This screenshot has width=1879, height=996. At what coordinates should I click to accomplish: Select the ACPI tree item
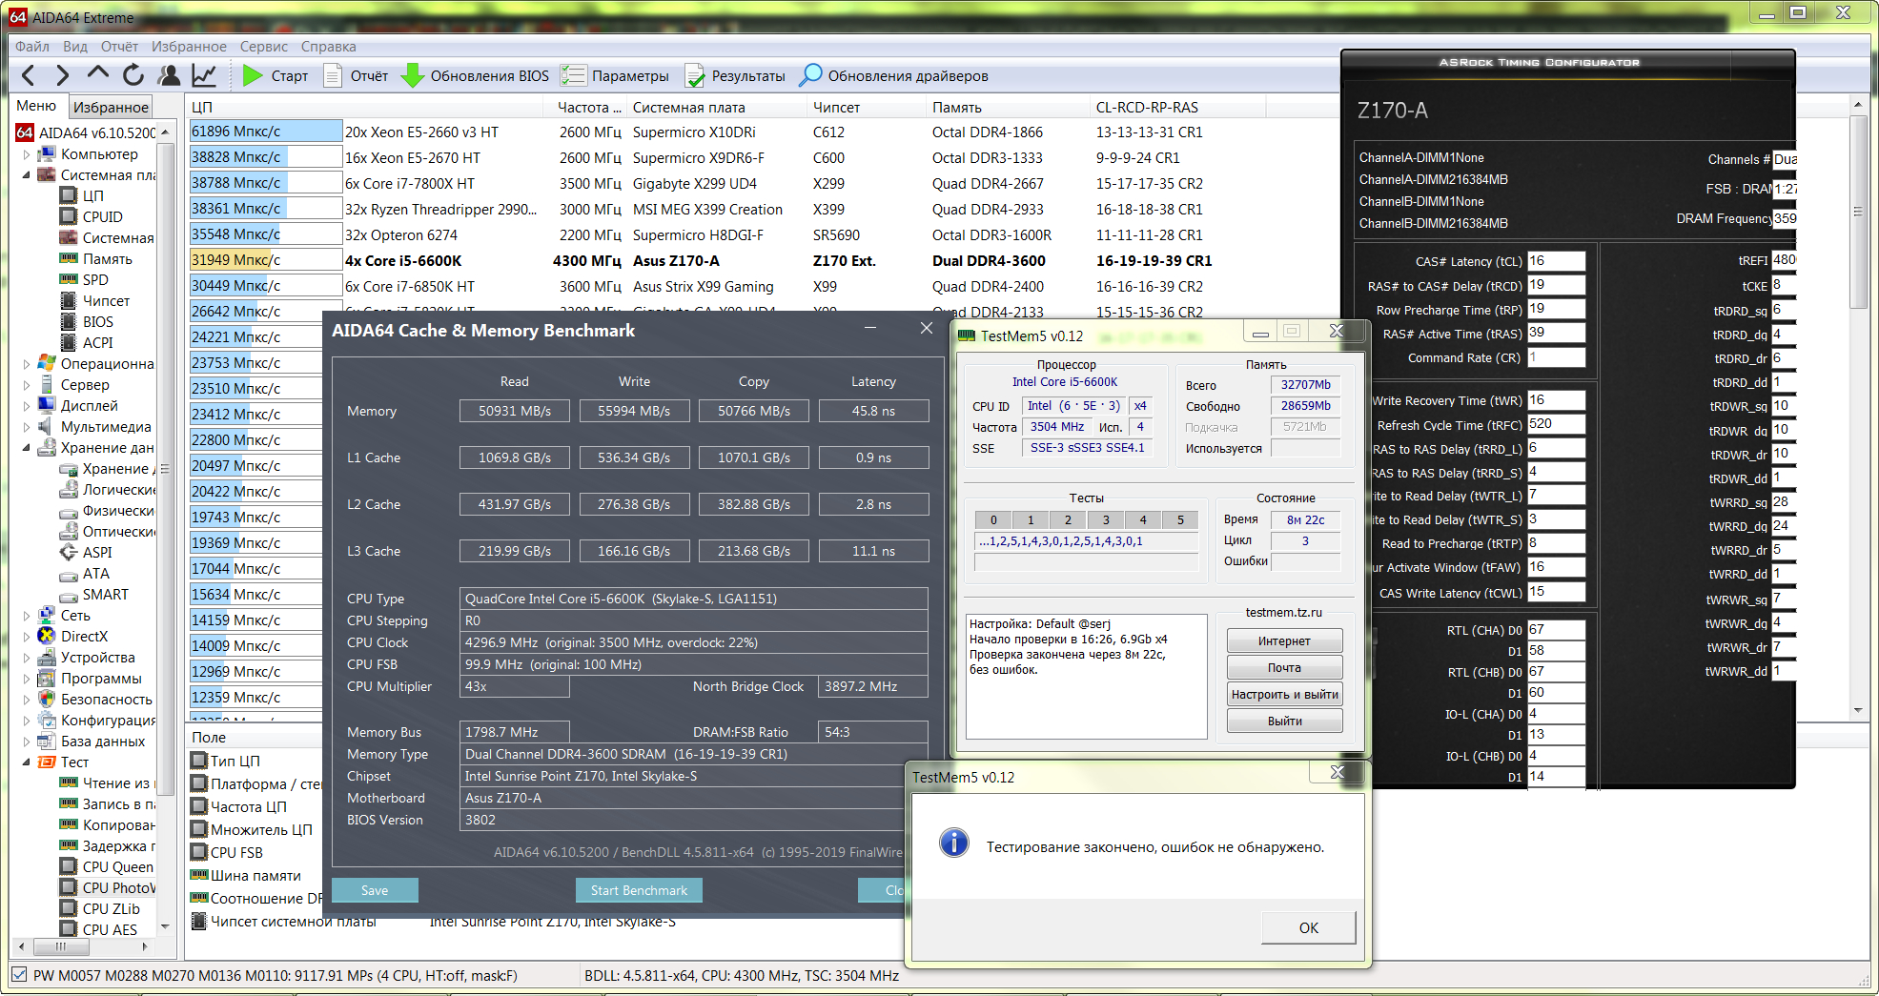pyautogui.click(x=97, y=343)
